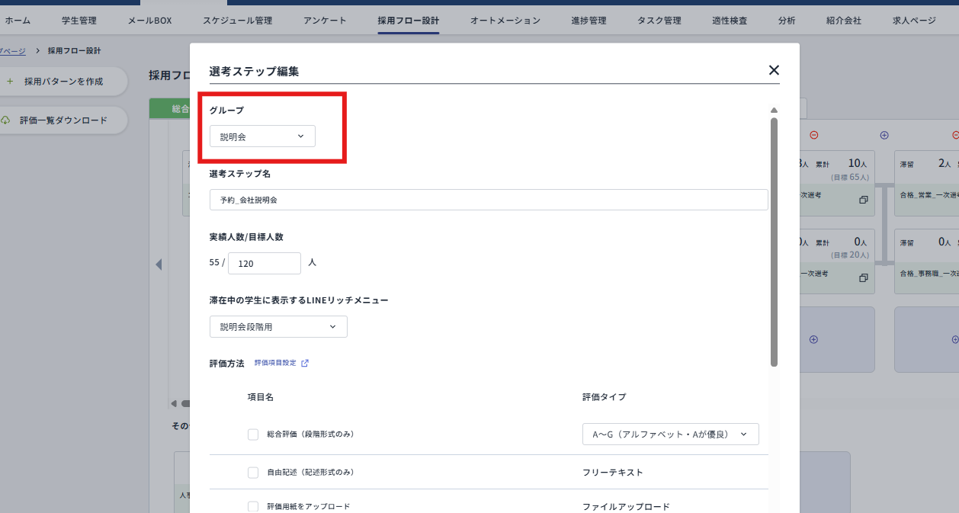Viewport: 959px width, 513px height.
Task: Open the 説明会段階用 LINE rich menu dropdown
Action: pos(278,326)
